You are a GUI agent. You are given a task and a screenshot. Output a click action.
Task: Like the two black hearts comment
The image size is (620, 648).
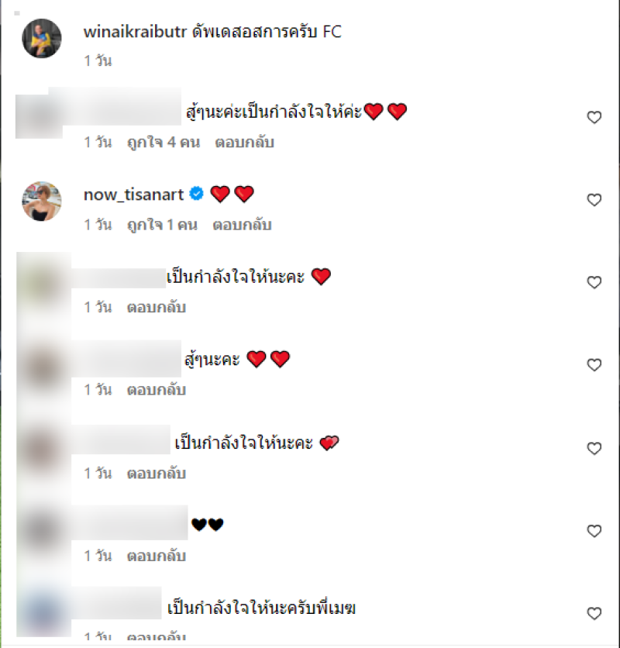click(x=594, y=531)
